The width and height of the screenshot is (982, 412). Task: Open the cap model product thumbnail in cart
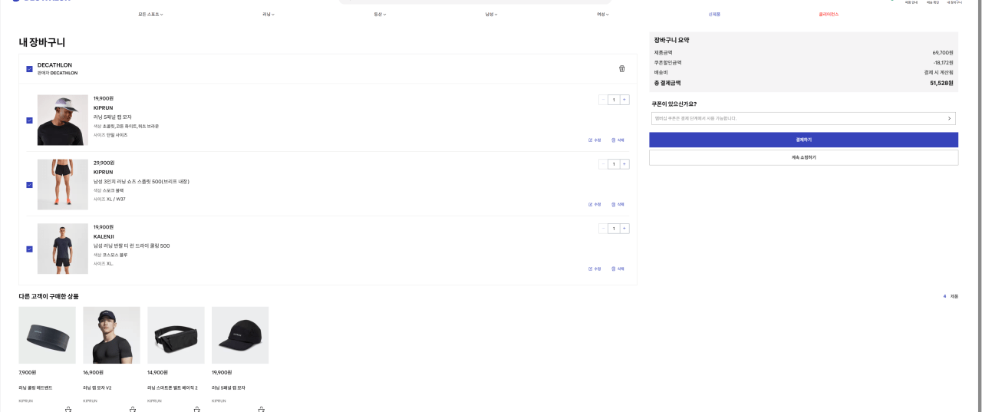(x=62, y=120)
